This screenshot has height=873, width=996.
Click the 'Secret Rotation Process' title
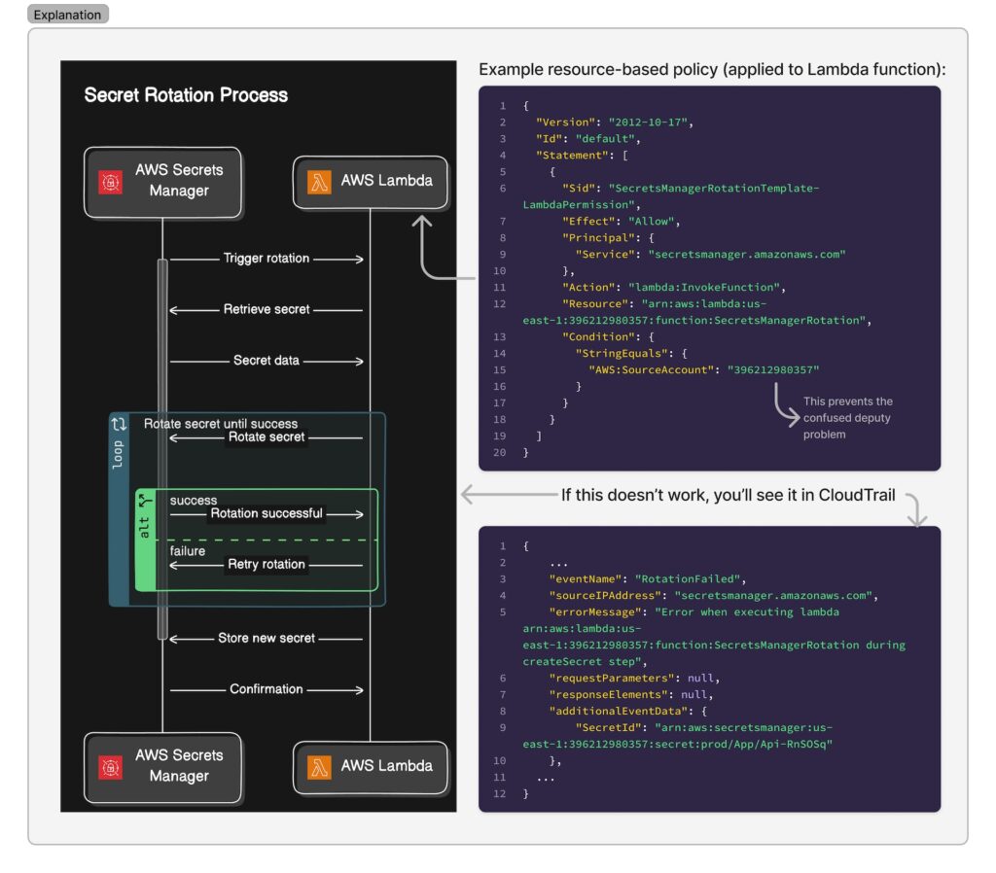[186, 95]
